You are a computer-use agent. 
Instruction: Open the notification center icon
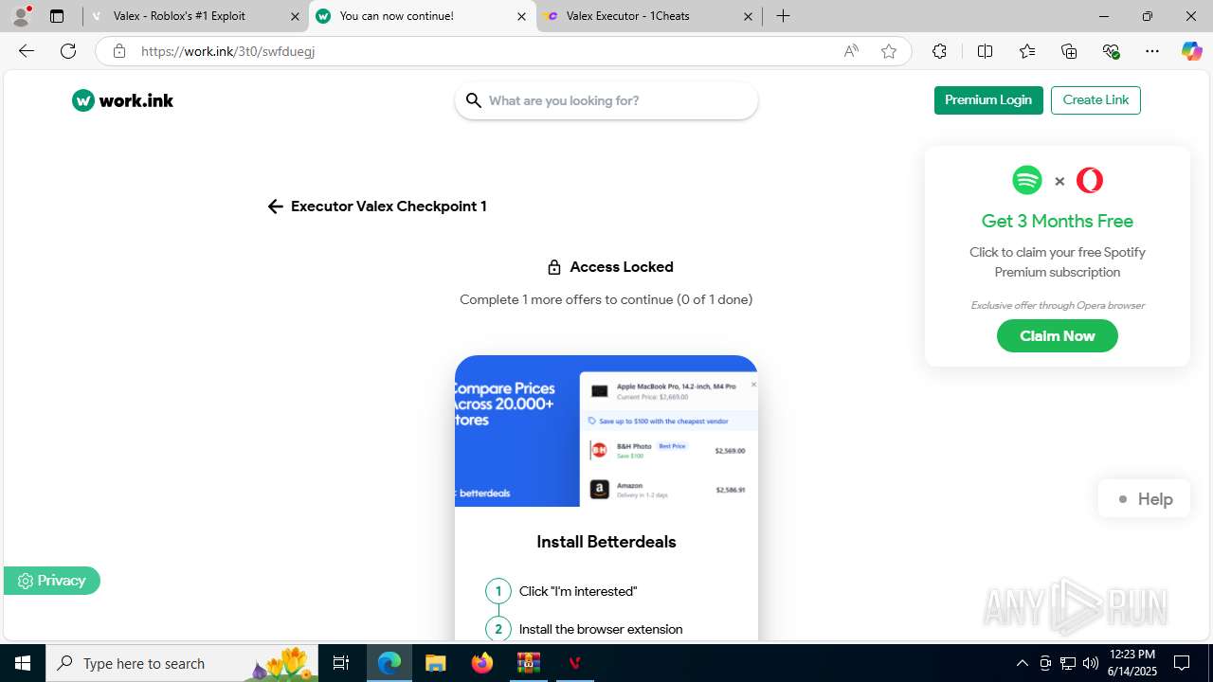(x=1182, y=663)
